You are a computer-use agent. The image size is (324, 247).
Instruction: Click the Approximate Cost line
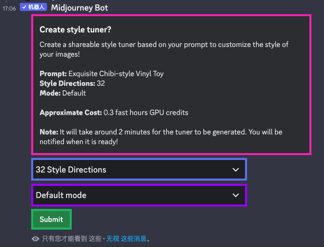114,113
